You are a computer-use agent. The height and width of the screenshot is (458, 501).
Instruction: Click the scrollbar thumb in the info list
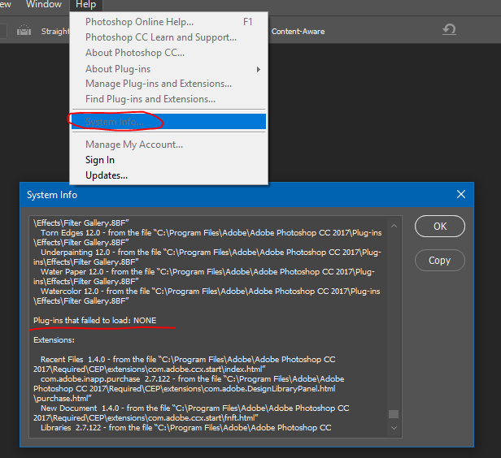[x=394, y=414]
